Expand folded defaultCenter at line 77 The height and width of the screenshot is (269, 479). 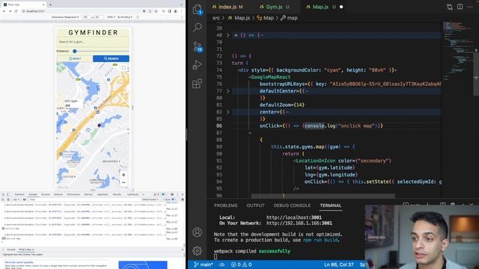[x=228, y=91]
